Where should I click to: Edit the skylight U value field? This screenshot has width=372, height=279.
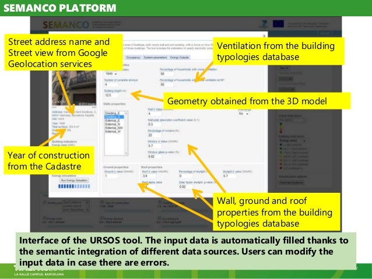coord(229,176)
